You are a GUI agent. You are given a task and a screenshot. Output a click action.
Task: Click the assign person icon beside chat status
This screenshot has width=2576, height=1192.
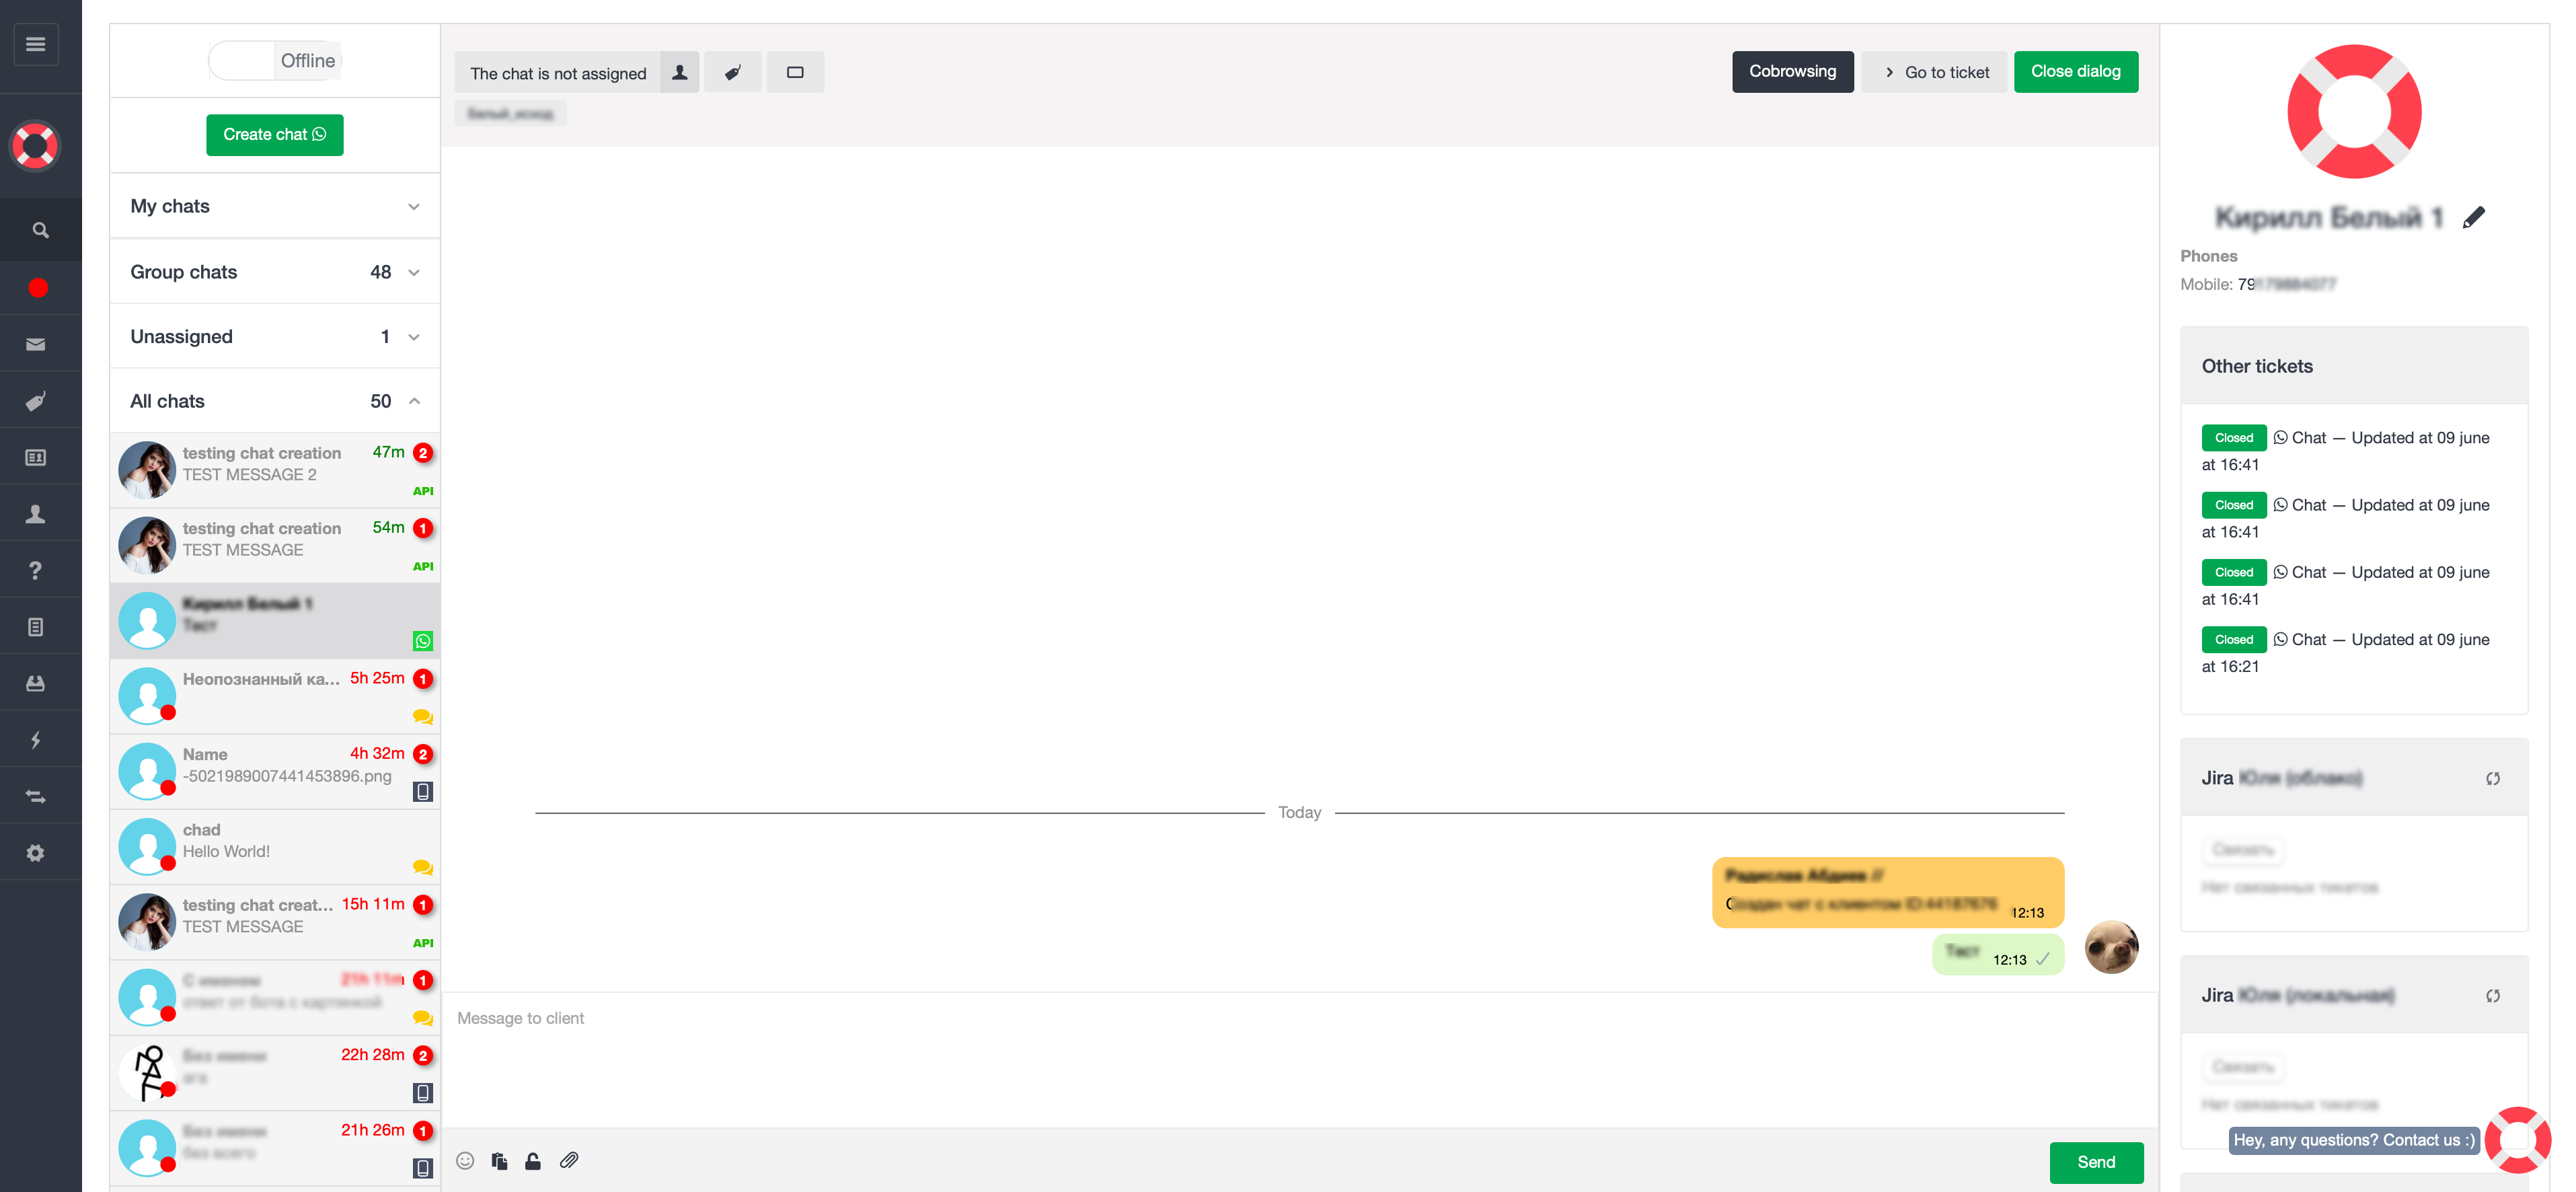point(680,73)
